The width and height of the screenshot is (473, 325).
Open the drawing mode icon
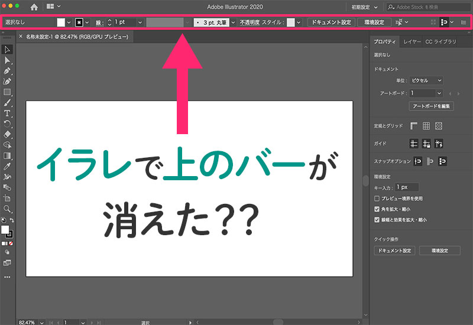pos(7,252)
